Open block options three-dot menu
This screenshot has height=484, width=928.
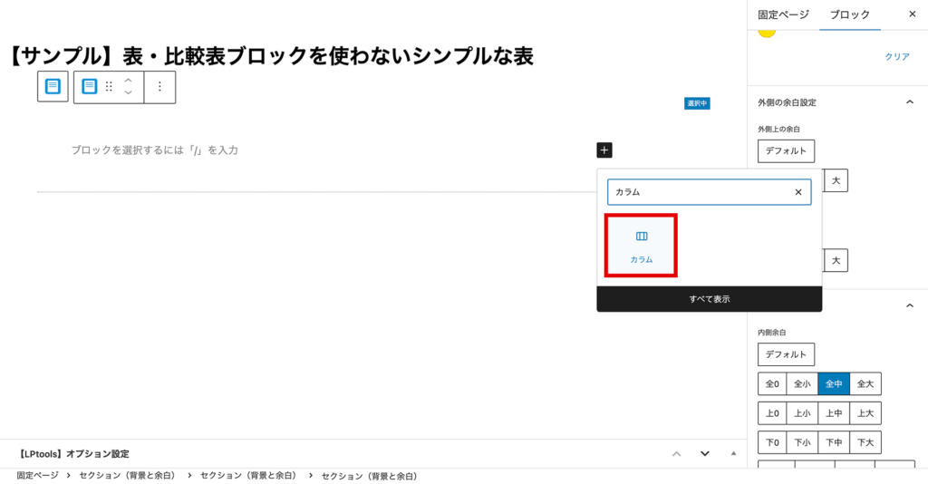(x=159, y=87)
